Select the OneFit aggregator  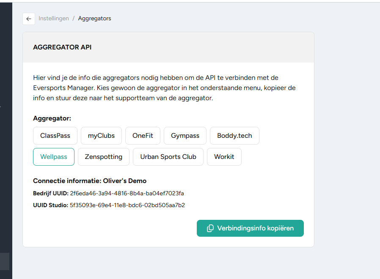tap(143, 136)
